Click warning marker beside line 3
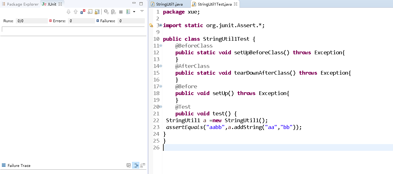 click(151, 25)
